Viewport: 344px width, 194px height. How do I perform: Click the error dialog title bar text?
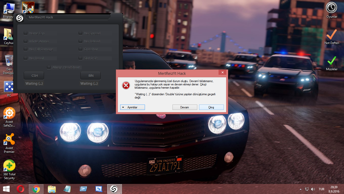[172, 74]
